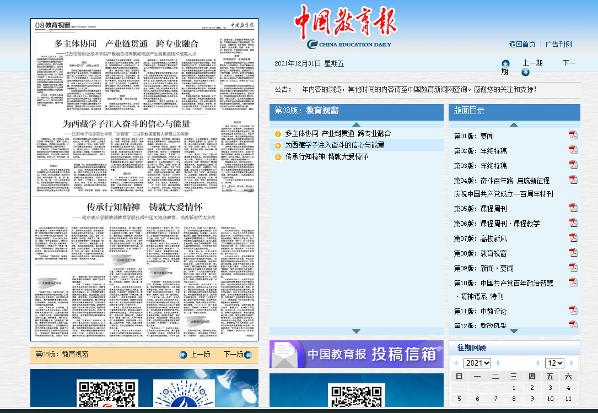Select 第01版：要闻 in the page directory

473,136
